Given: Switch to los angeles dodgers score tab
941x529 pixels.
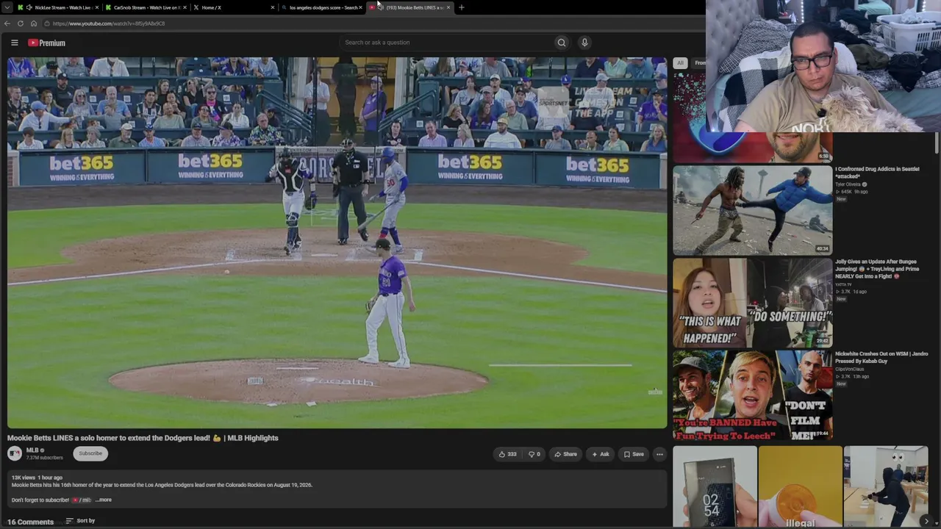Looking at the screenshot, I should [x=322, y=7].
